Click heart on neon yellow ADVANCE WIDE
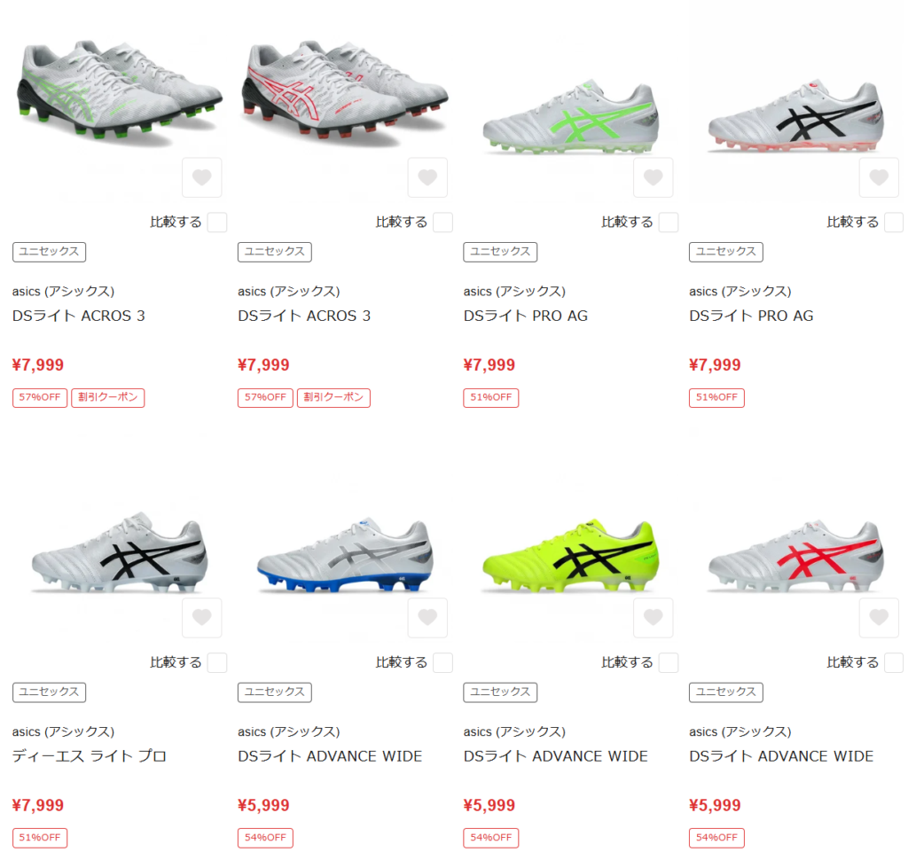The image size is (908, 860). click(654, 617)
